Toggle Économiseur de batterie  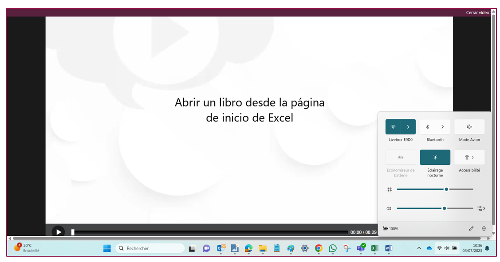tap(401, 157)
